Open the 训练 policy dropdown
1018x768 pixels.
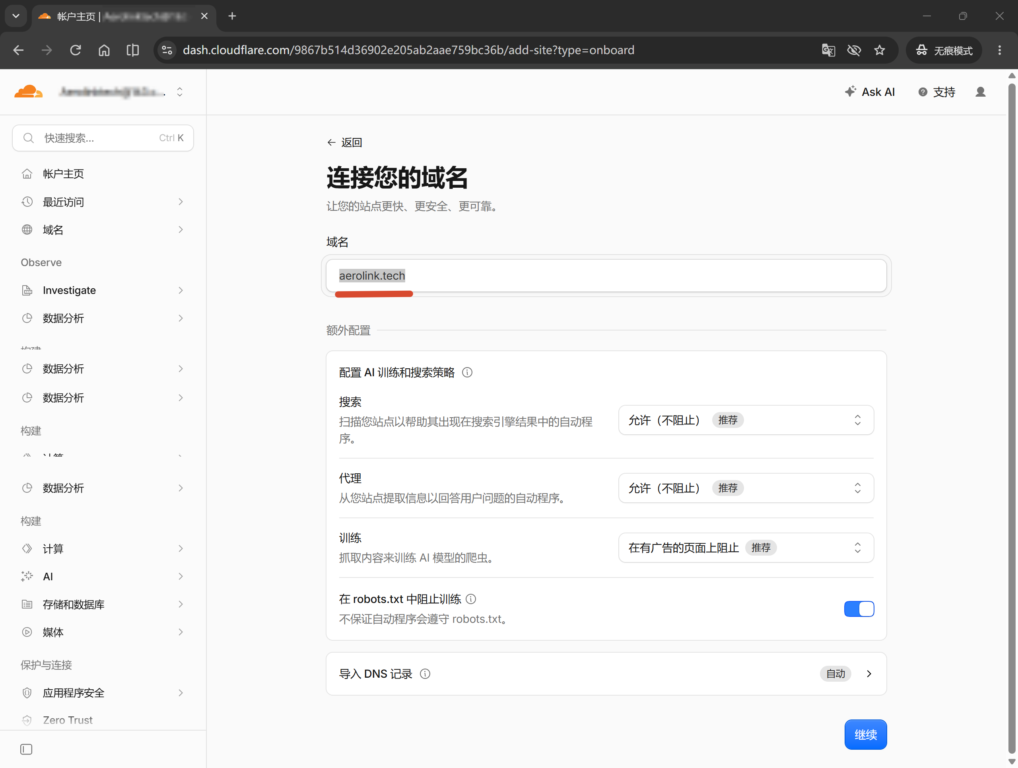tap(746, 548)
